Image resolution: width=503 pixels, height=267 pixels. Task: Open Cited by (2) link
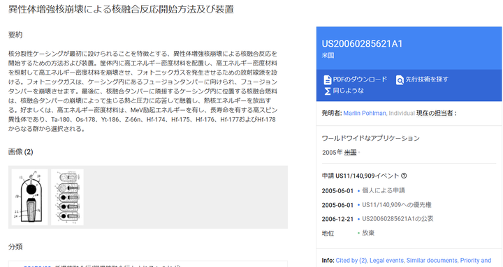[351, 260]
